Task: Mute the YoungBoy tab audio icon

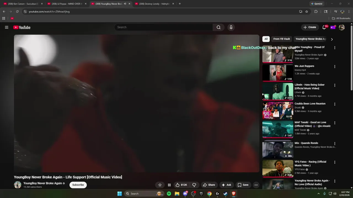Action: pyautogui.click(x=125, y=4)
